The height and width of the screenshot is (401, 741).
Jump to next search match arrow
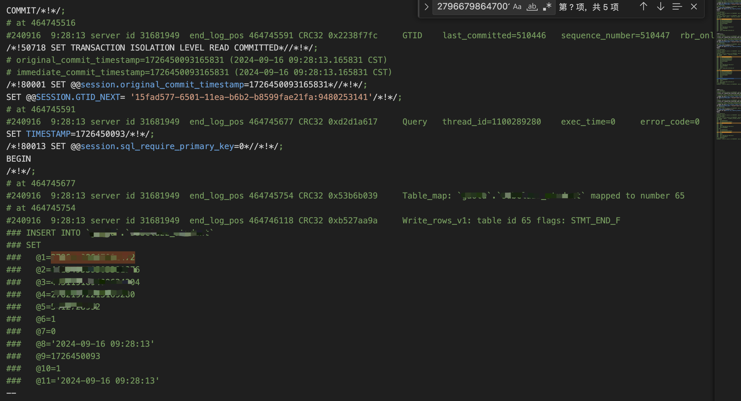[660, 7]
